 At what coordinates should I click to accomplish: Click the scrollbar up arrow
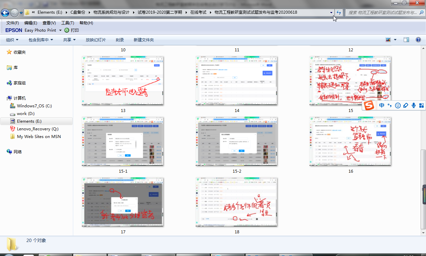point(424,49)
